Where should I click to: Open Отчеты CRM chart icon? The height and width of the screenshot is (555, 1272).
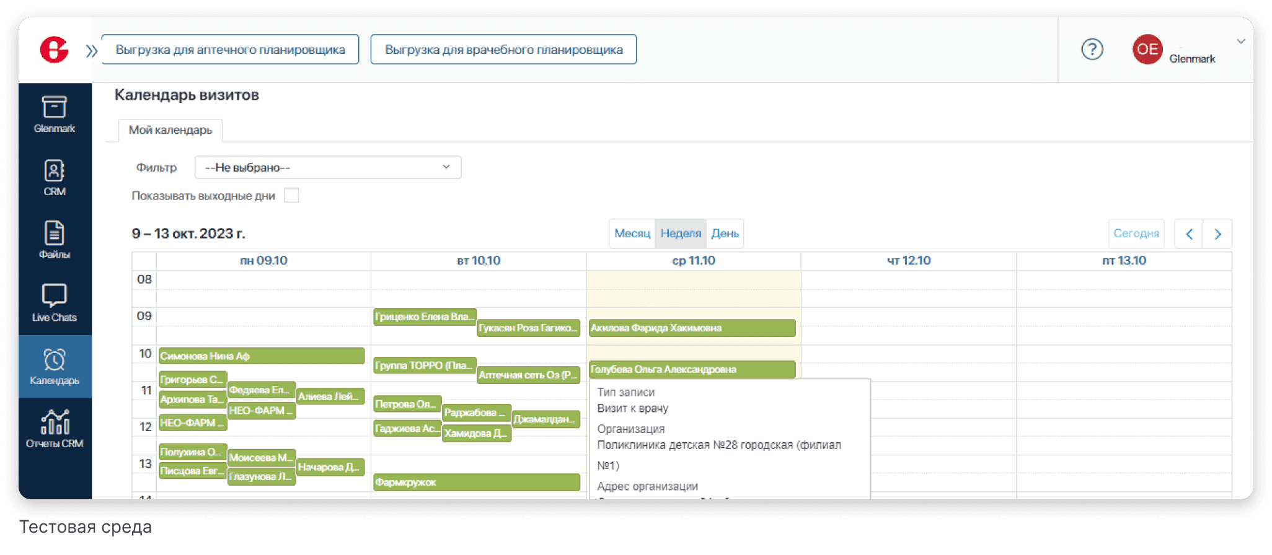(55, 422)
